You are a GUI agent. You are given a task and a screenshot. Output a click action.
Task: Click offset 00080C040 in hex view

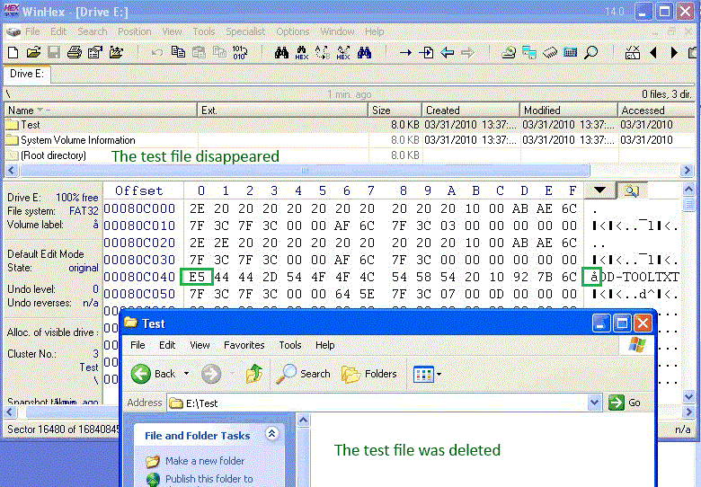click(139, 277)
